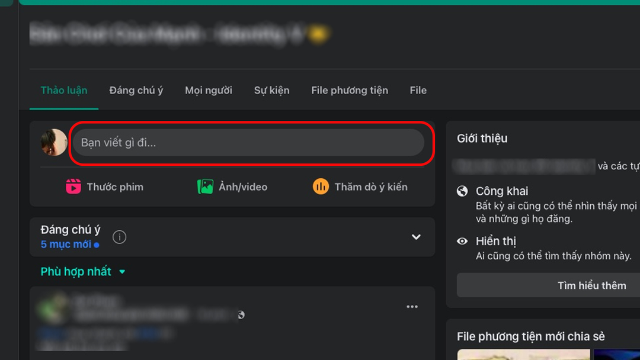Viewport: 640px width, 360px height.
Task: Click the eye icon next to Hiển thị
Action: (x=462, y=241)
